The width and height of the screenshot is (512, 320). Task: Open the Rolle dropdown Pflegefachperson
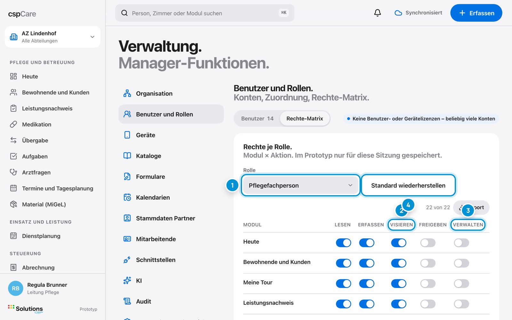300,185
